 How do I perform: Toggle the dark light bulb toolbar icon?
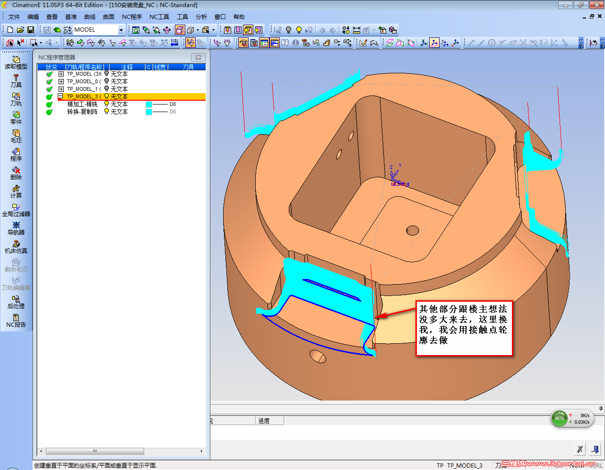[x=288, y=30]
